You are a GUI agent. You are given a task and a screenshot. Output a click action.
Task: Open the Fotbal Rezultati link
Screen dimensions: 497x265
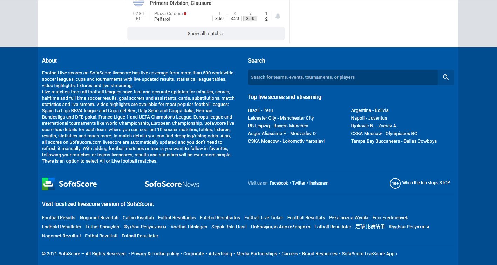coord(101,236)
